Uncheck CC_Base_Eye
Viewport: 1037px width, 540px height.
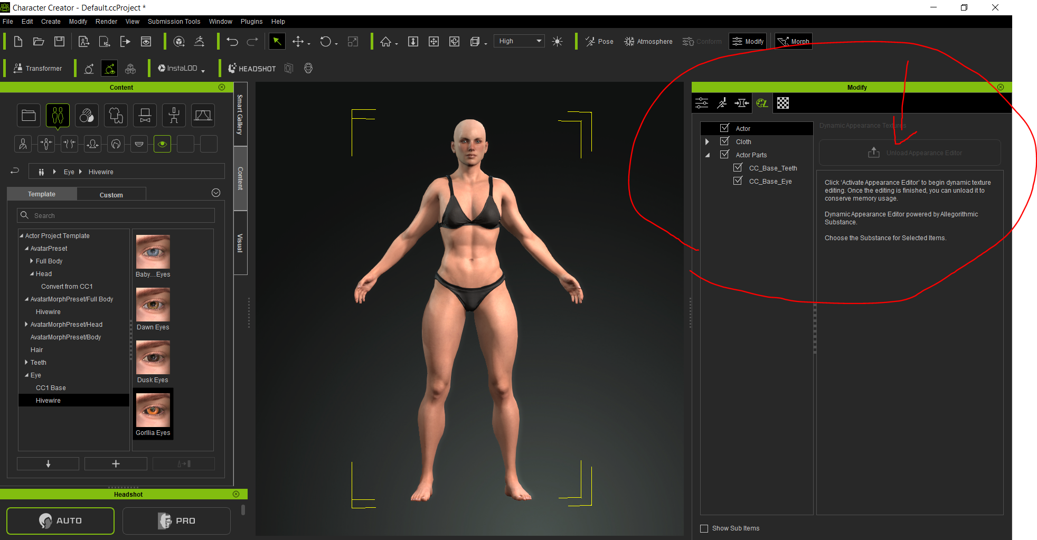[738, 181]
